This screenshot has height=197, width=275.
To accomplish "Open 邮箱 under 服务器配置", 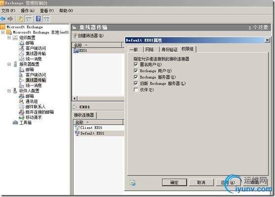I will (x=30, y=69).
